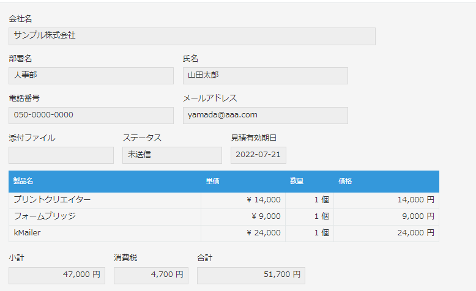Screen dimensions: 476x291
Task: Click the 9,000 円 price cell
Action: (x=386, y=216)
